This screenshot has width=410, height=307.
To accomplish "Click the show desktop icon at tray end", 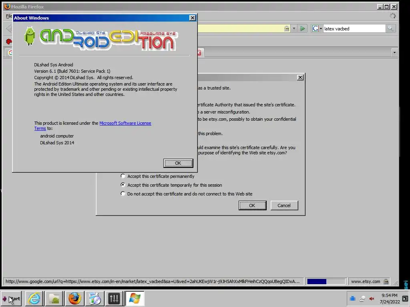I will 405,298.
